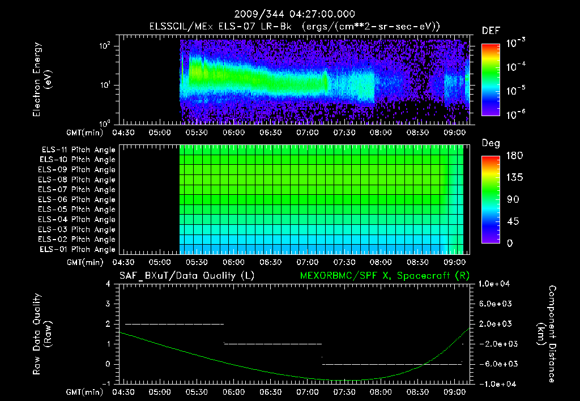580x401 pixels.
Task: Click the SAF_BXuT/Data Quality (L) title
Action: click(x=187, y=276)
